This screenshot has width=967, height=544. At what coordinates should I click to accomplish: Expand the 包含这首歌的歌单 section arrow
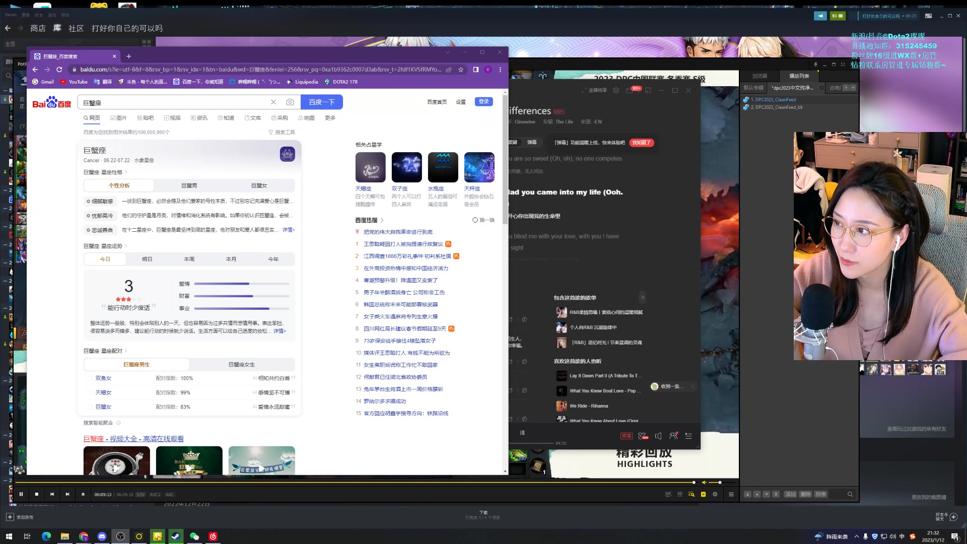(x=642, y=297)
